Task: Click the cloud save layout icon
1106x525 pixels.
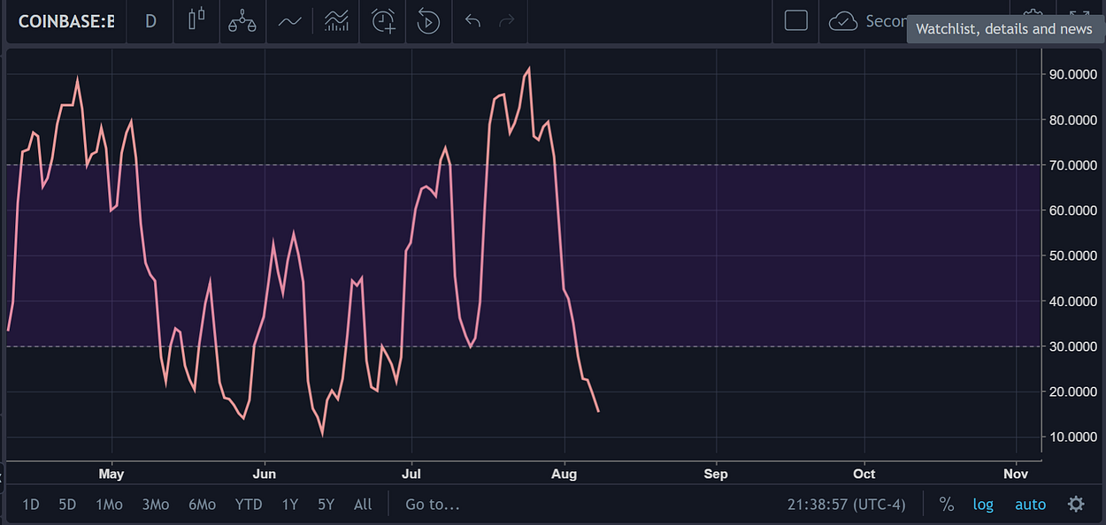Action: [x=843, y=21]
